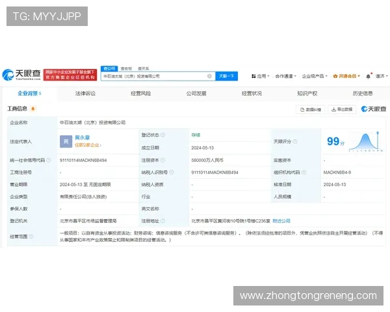
Task: Open the 历史信息 tab
Action: pyautogui.click(x=363, y=94)
